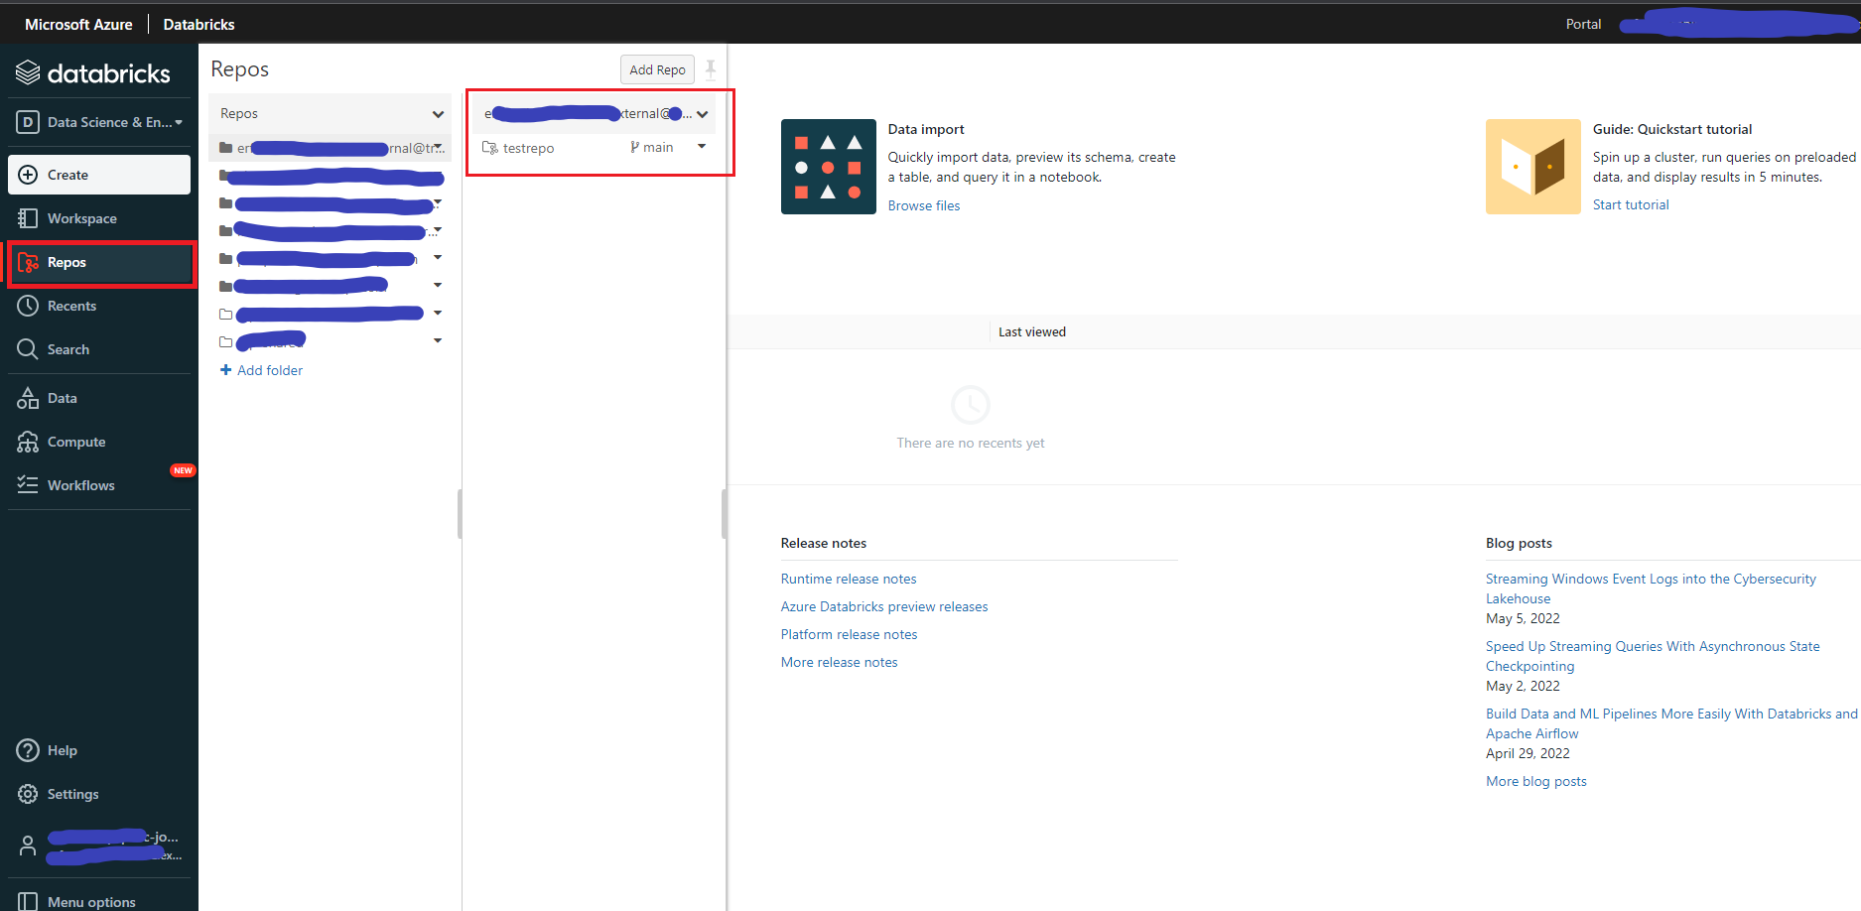Click the Create plus icon
1861x911 pixels.
28,175
